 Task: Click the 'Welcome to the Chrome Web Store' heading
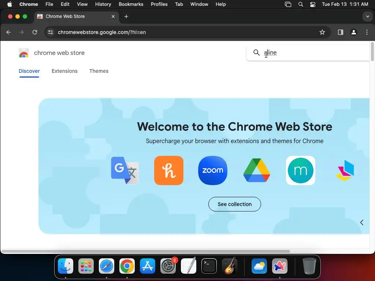(235, 127)
